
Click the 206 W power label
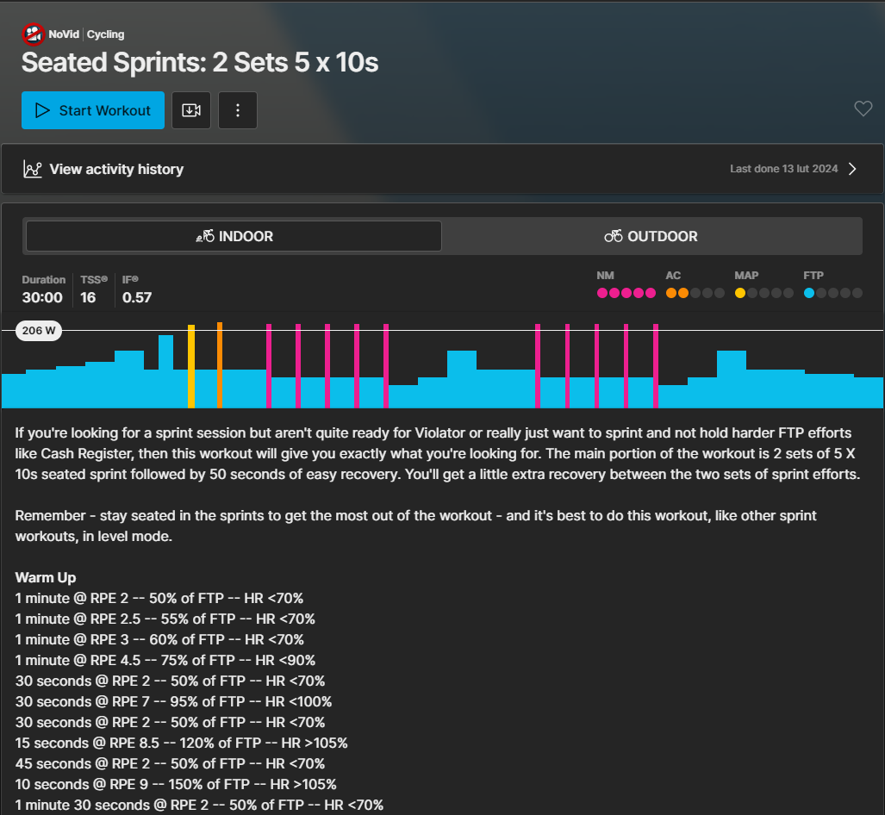click(x=39, y=331)
